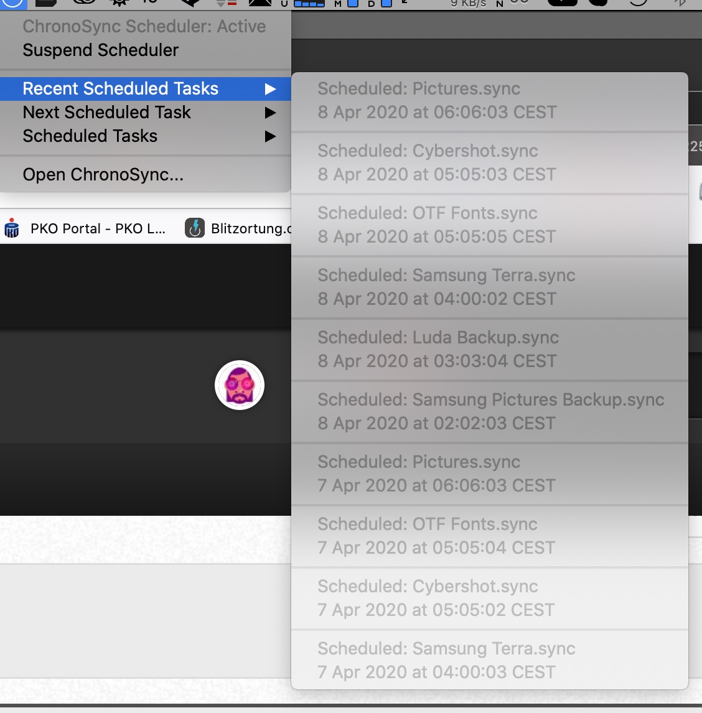Select Cybershot.sync entry from 8 Apr 05:05:03
Screen dimensions: 702x713
(x=490, y=163)
